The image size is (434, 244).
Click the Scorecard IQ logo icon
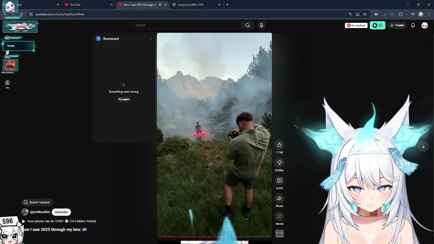pos(98,39)
